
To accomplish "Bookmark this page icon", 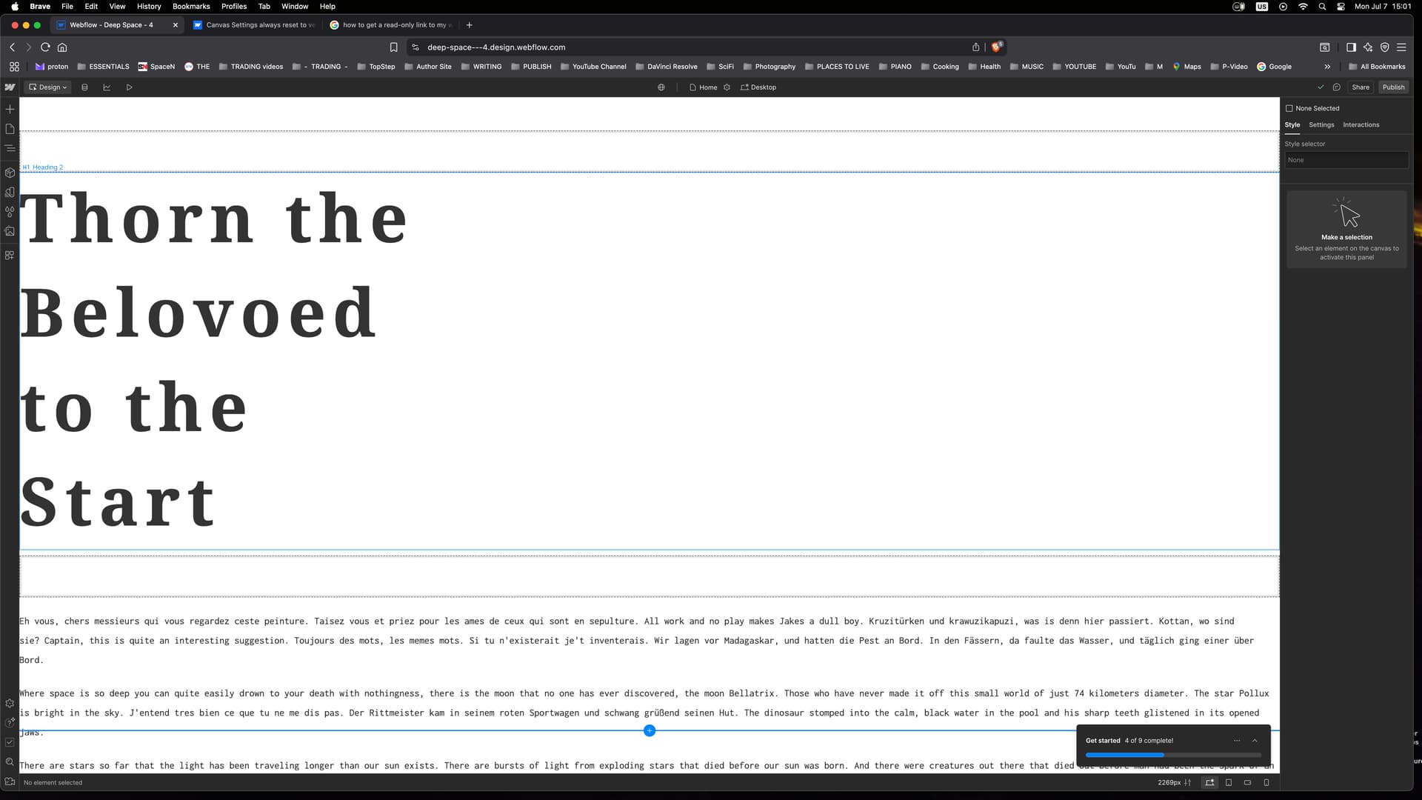I will pos(394,47).
